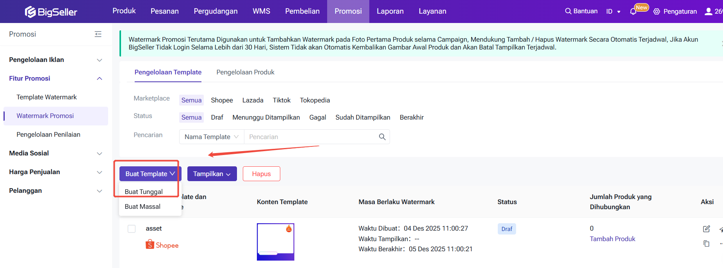This screenshot has height=268, width=723.
Task: Click the search magnifier icon in Pencarian field
Action: point(382,137)
